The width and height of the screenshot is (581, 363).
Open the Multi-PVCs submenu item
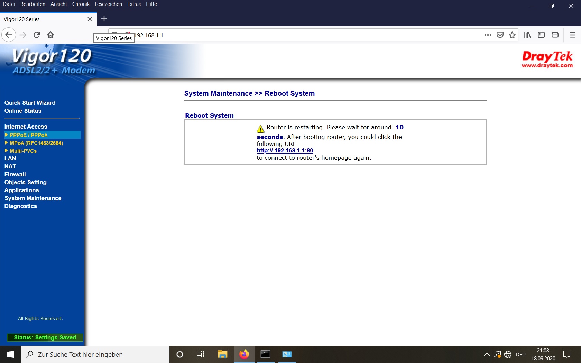(x=23, y=151)
